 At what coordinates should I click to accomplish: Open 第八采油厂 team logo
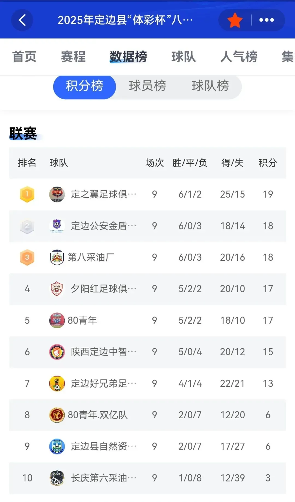[57, 257]
